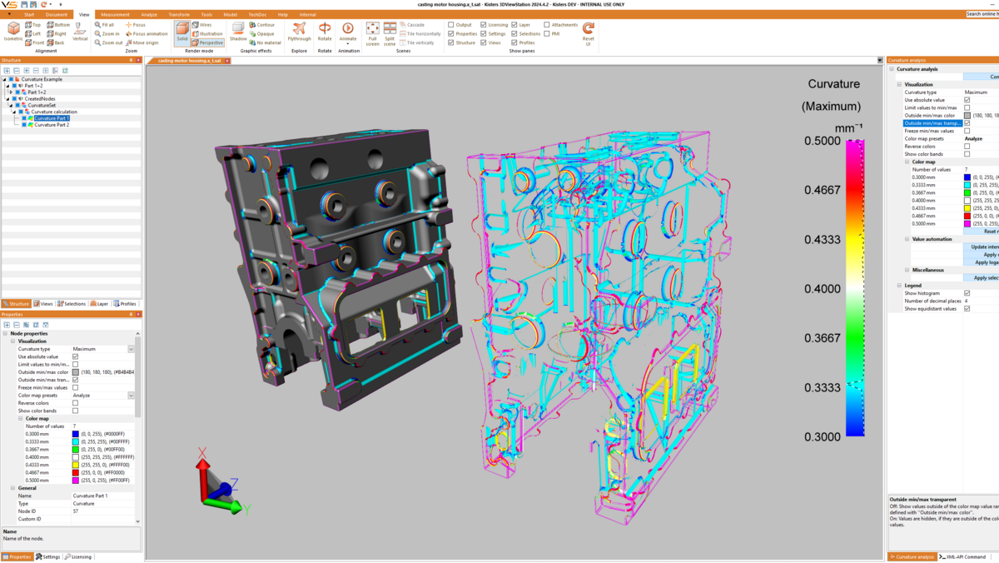Select the Focus tool
The height and width of the screenshot is (563, 999).
click(135, 25)
